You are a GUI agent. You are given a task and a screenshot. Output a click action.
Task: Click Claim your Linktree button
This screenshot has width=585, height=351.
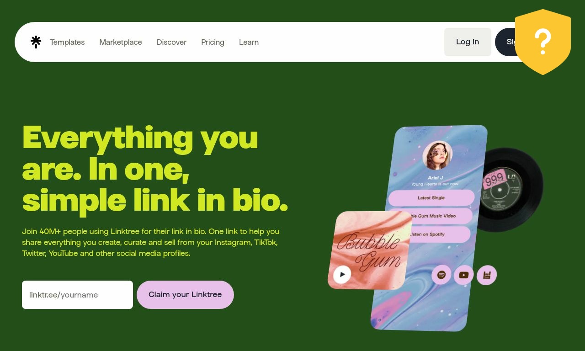(185, 295)
